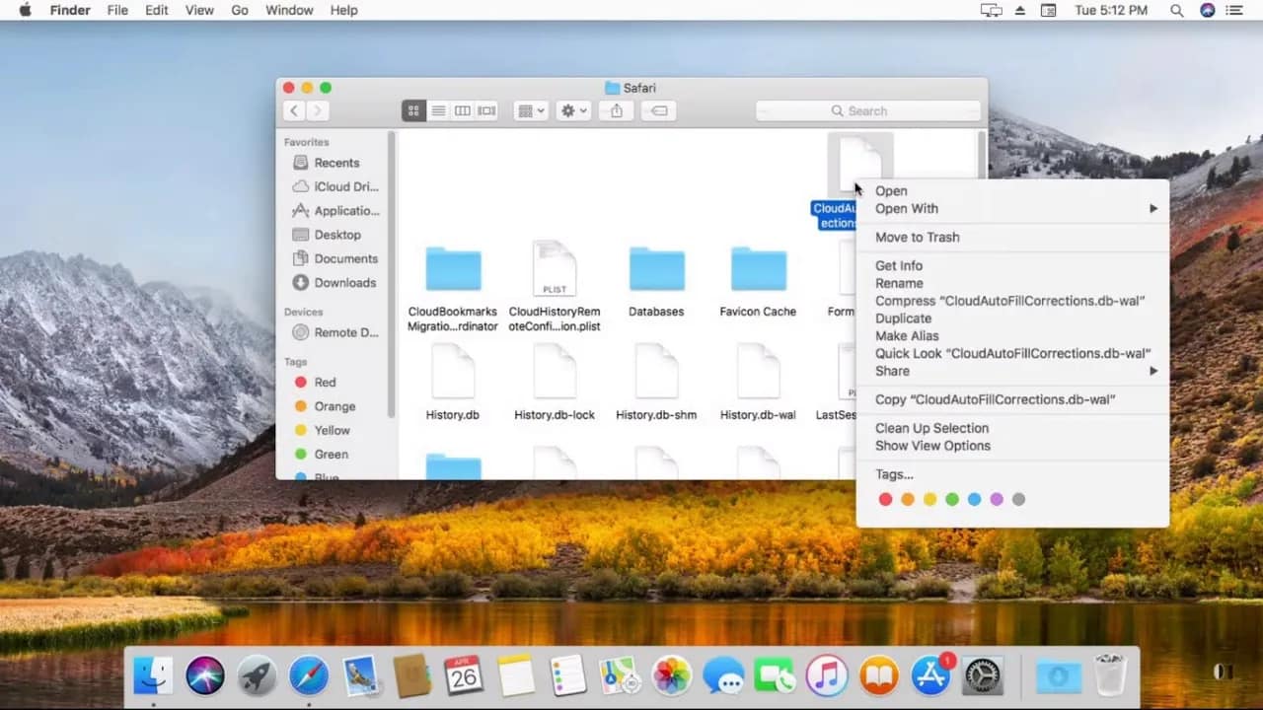Select icon view mode button
Screen dimensions: 1263x710
pos(413,111)
